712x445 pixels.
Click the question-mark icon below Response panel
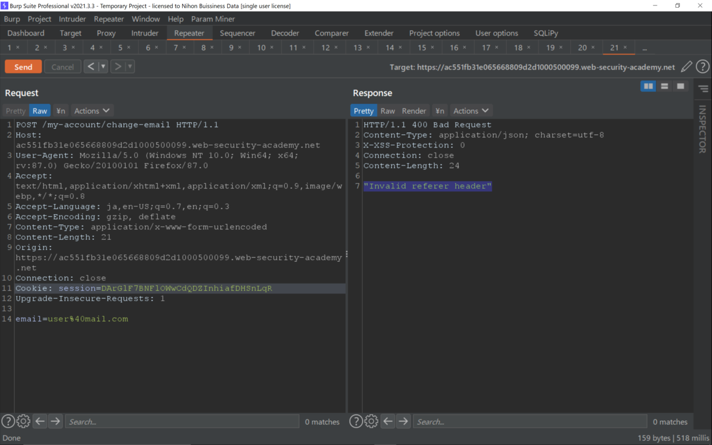pyautogui.click(x=355, y=421)
